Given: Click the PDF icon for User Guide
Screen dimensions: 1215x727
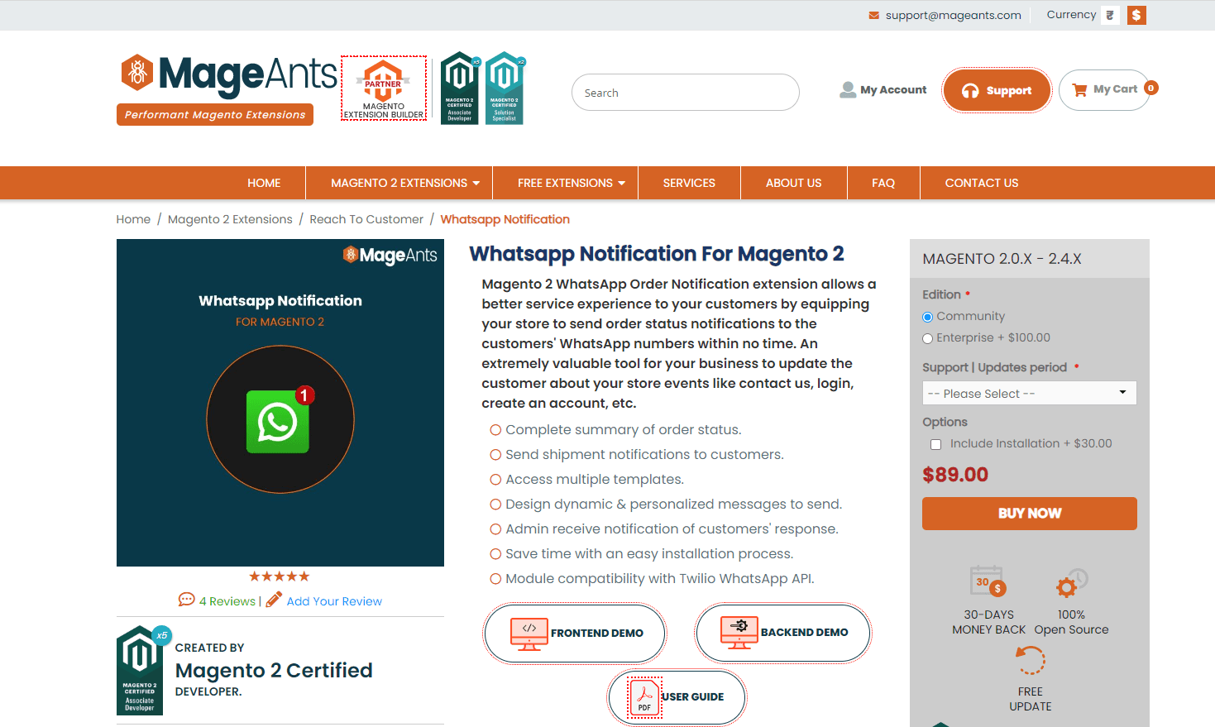Looking at the screenshot, I should tap(645, 697).
